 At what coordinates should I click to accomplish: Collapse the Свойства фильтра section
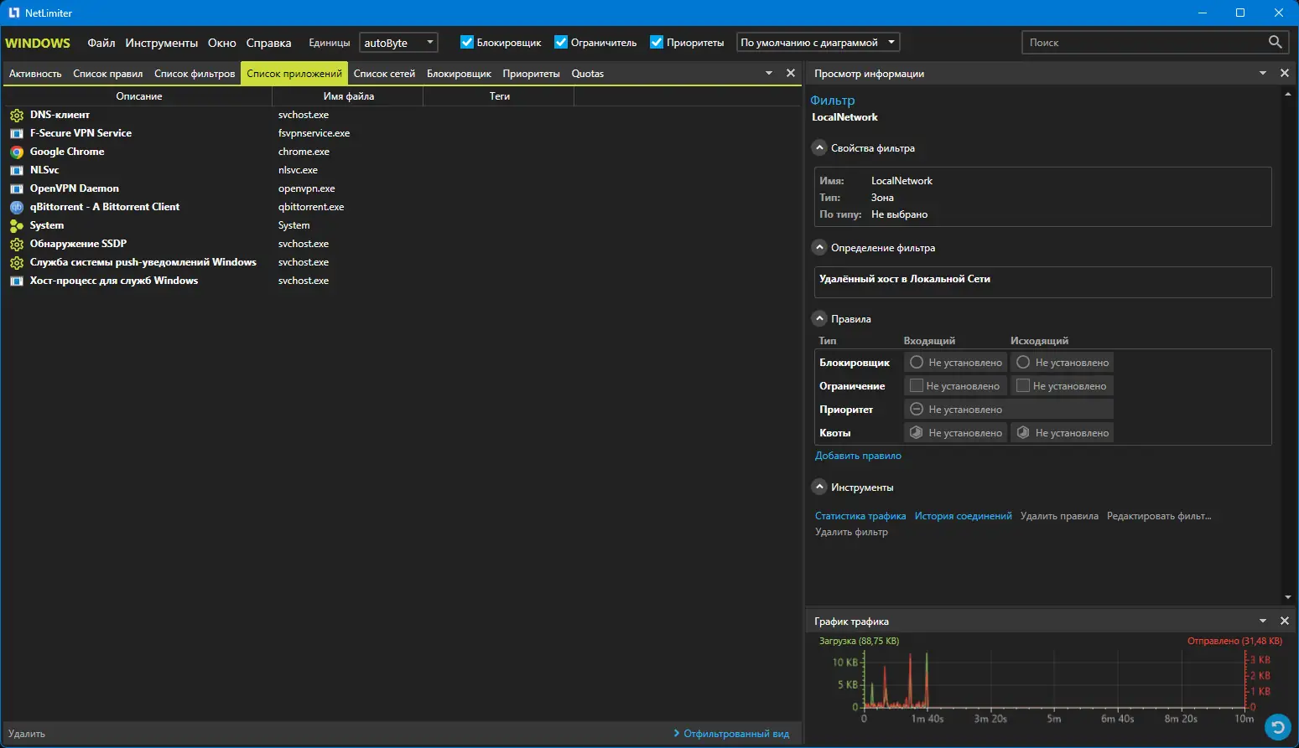pyautogui.click(x=820, y=148)
